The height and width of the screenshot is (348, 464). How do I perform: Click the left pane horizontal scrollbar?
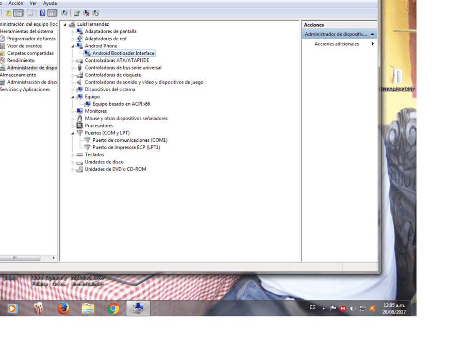pos(20,258)
